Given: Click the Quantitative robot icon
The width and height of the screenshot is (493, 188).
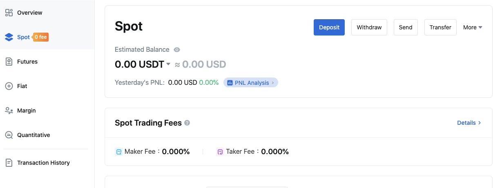Looking at the screenshot, I should [x=9, y=135].
